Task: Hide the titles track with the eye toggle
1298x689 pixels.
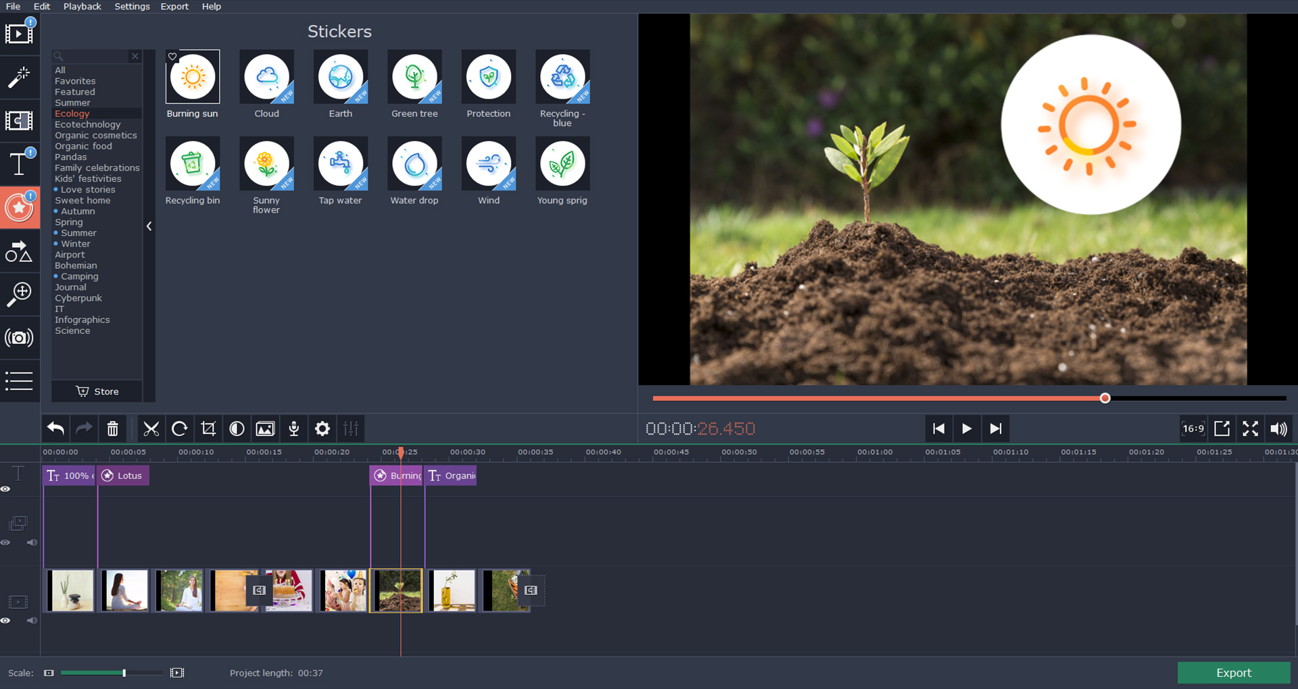Action: point(6,488)
